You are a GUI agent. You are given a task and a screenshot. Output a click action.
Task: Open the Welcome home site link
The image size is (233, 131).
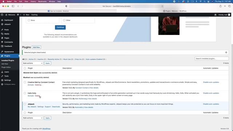click(x=10, y=15)
